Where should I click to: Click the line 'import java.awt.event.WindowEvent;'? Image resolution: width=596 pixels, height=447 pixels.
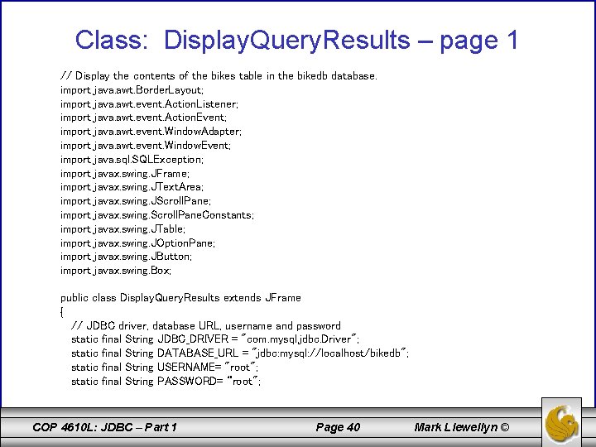click(x=146, y=145)
